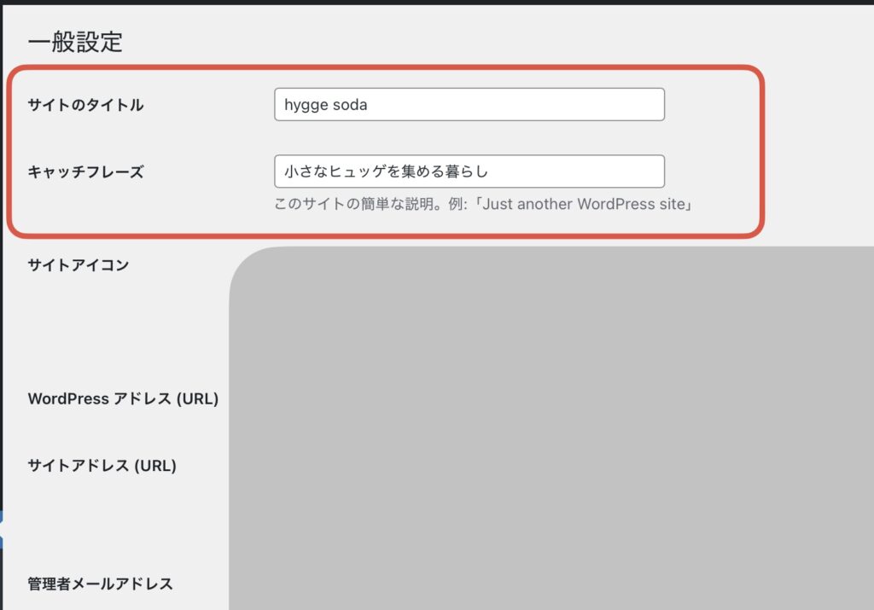Click the キャッチフレーズ label
Screen dimensions: 874x610
click(86, 171)
